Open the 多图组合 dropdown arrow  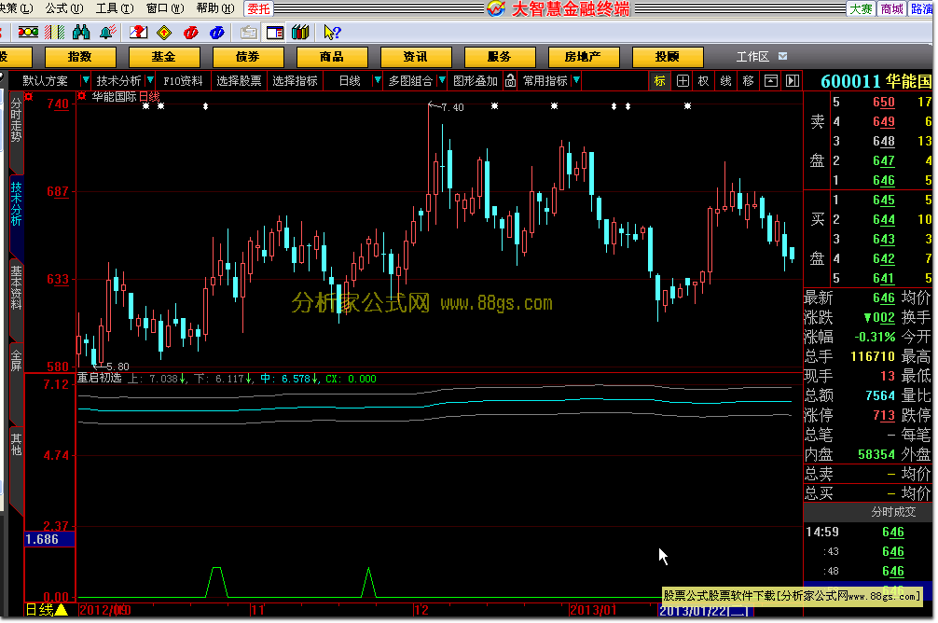click(442, 80)
